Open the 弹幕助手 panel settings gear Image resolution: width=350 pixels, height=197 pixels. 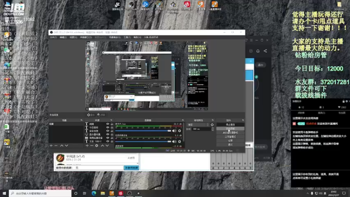[346, 101]
